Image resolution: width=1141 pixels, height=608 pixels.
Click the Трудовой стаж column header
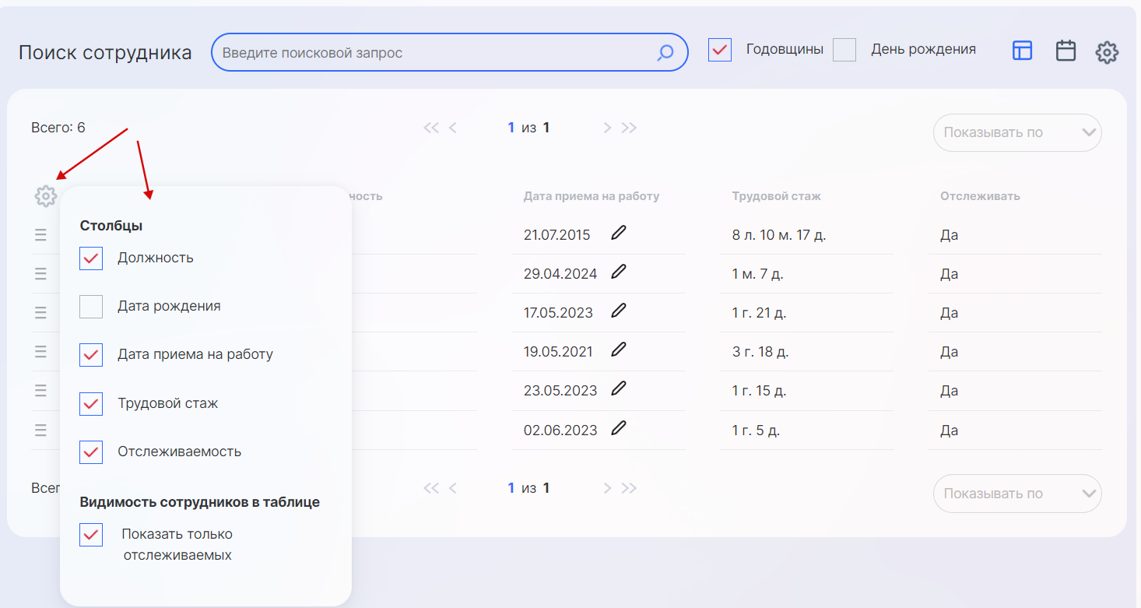tap(776, 196)
